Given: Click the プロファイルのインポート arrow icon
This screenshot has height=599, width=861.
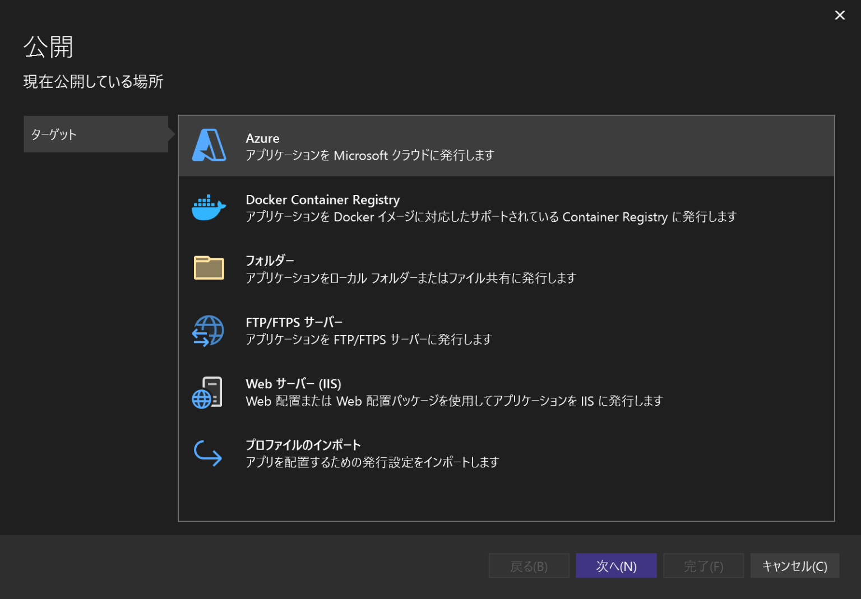Looking at the screenshot, I should [x=208, y=453].
